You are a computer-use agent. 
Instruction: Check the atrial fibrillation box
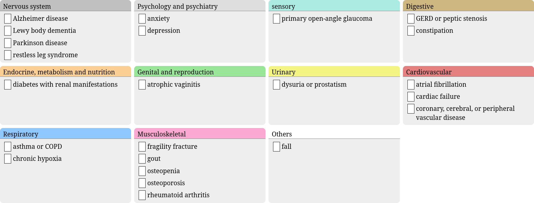(410, 85)
